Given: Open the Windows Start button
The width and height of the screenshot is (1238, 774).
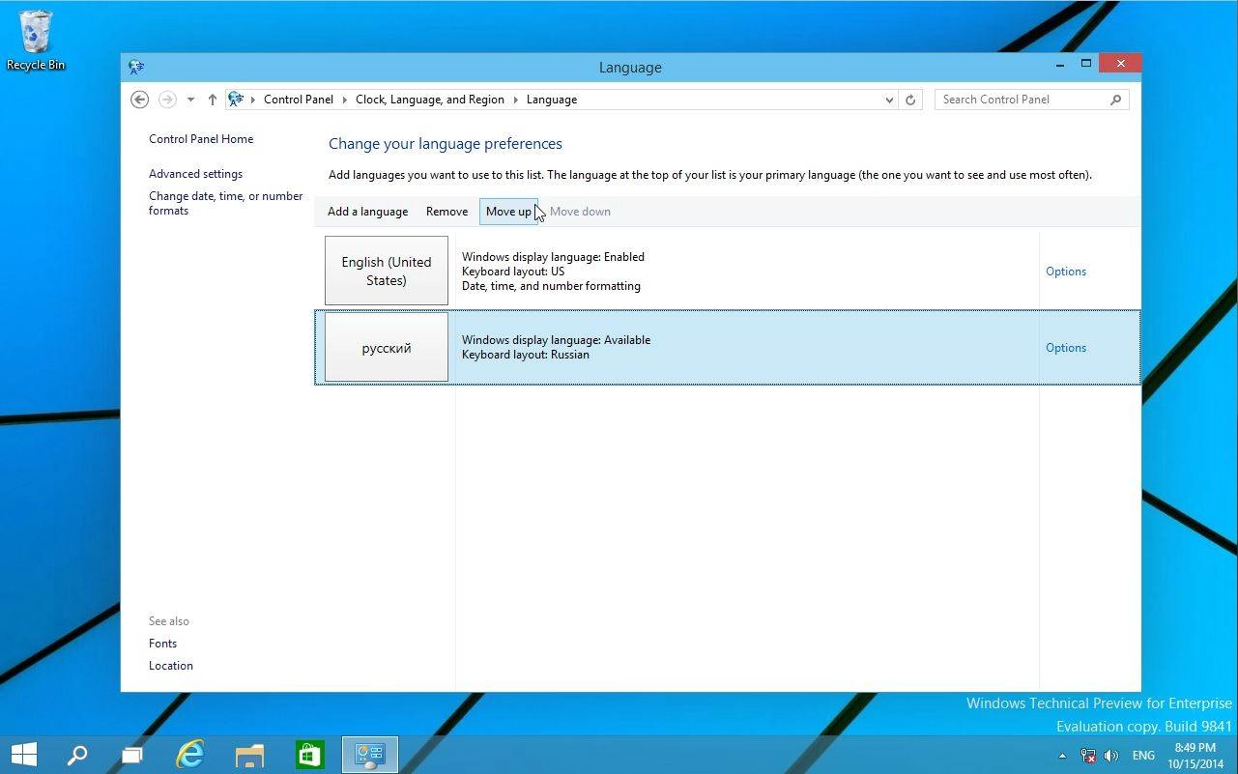Looking at the screenshot, I should (x=23, y=755).
